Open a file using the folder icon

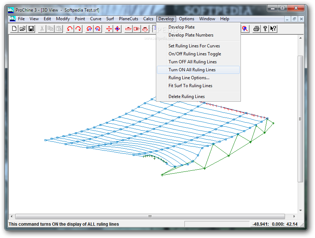click(x=22, y=29)
